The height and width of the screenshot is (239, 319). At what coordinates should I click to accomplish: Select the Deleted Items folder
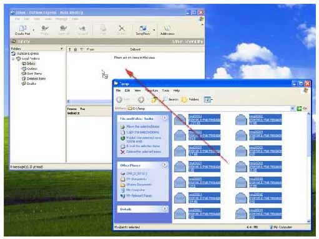36,79
